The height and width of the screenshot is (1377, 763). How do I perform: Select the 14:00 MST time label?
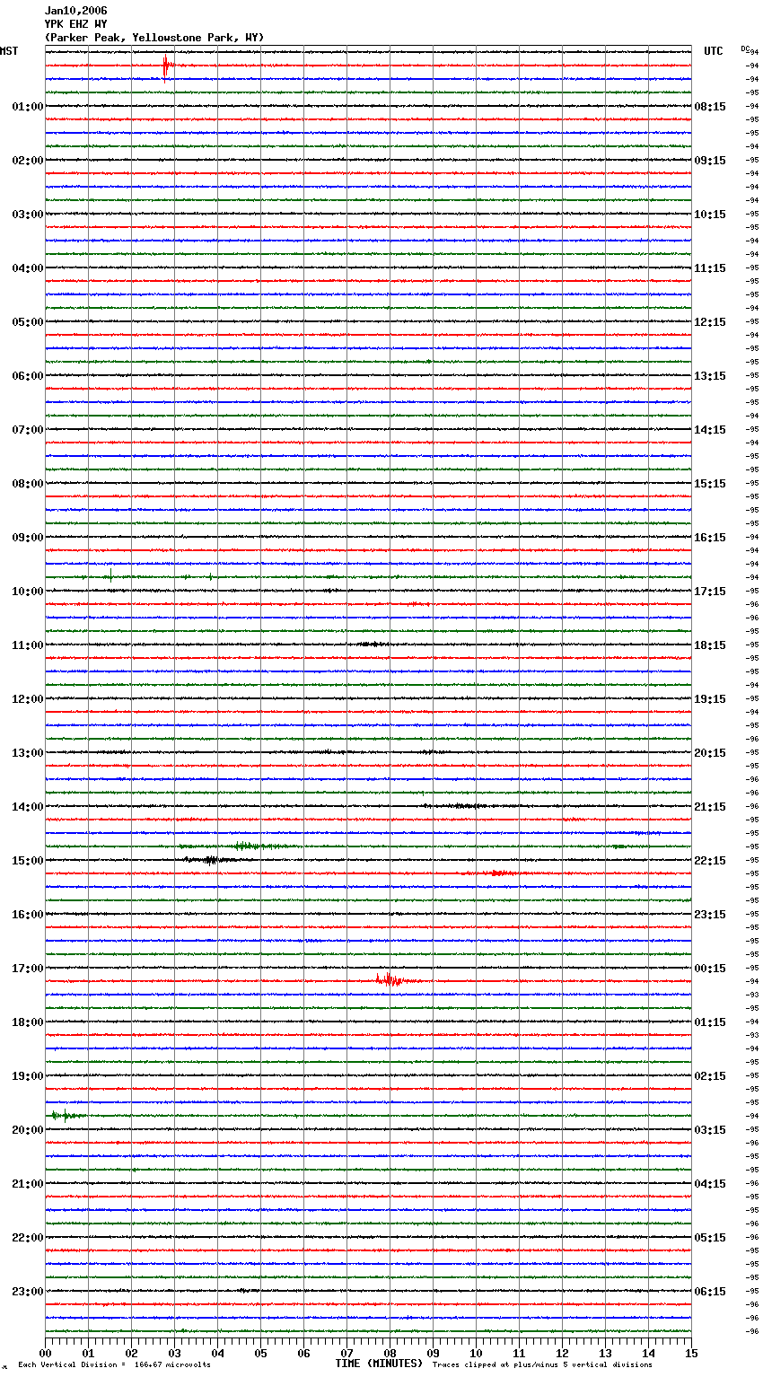(x=28, y=807)
